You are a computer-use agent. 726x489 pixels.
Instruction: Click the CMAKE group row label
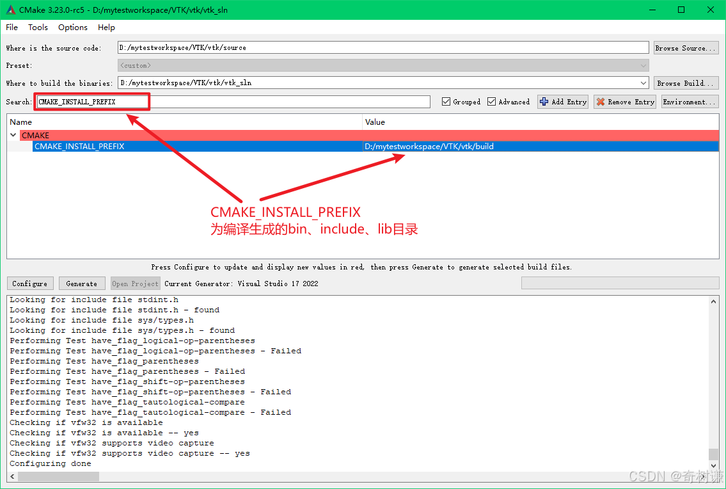point(35,135)
